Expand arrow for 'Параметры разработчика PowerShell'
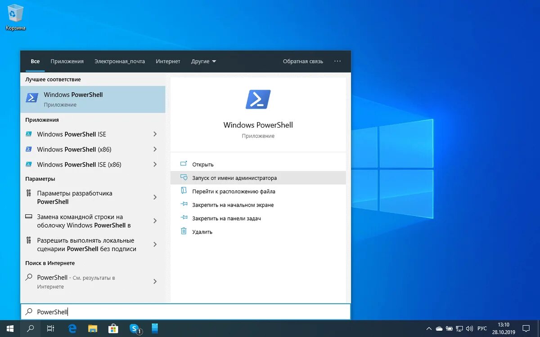This screenshot has width=540, height=337. coord(155,197)
